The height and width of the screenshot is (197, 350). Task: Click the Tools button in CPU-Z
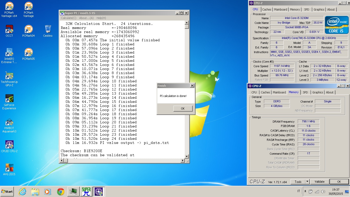[298, 182]
